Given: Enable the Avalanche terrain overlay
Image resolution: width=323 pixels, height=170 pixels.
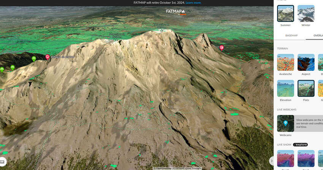Looking at the screenshot, I should click(x=285, y=62).
